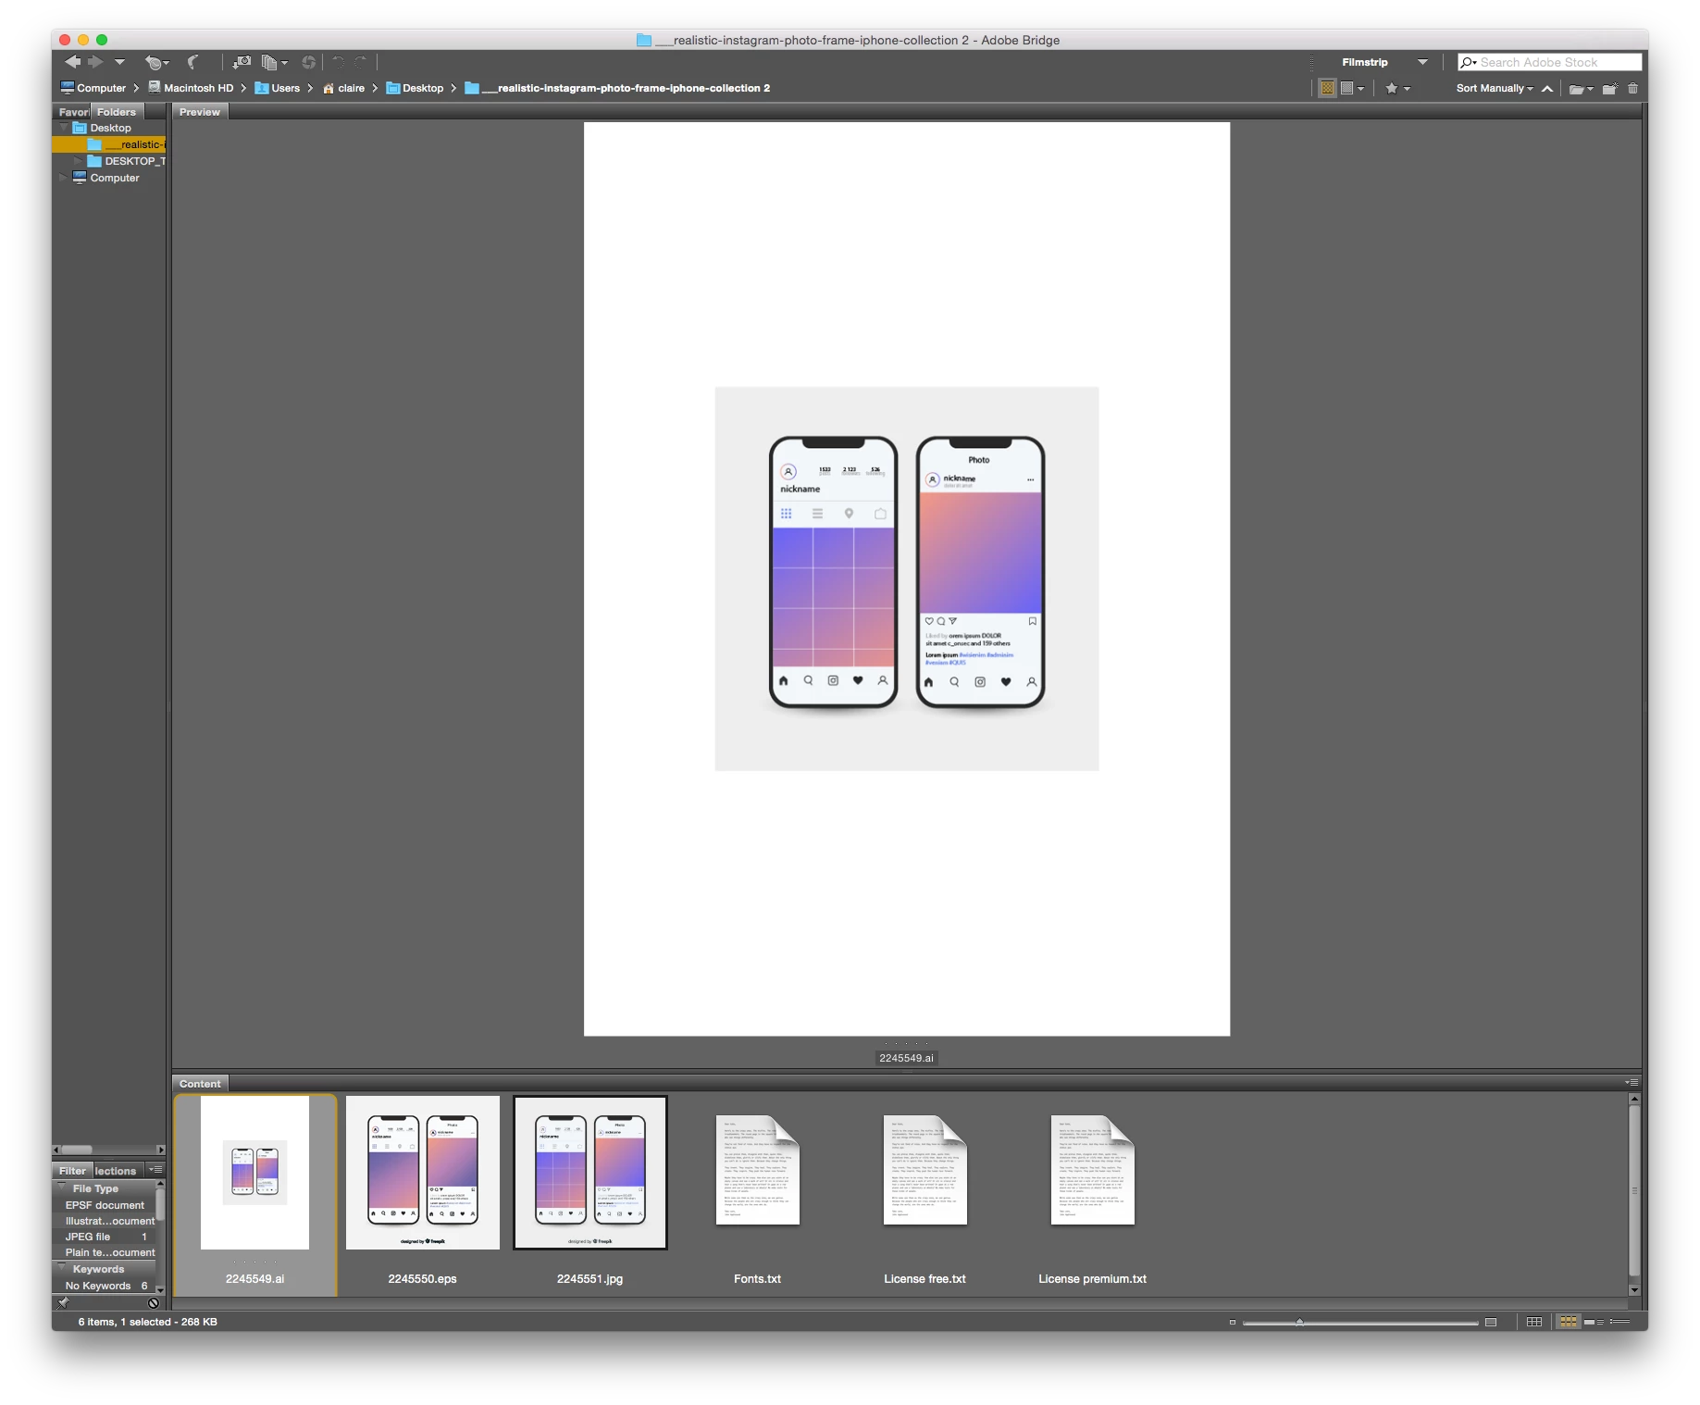1700x1405 pixels.
Task: Select Computer in the folder tree
Action: 105,178
